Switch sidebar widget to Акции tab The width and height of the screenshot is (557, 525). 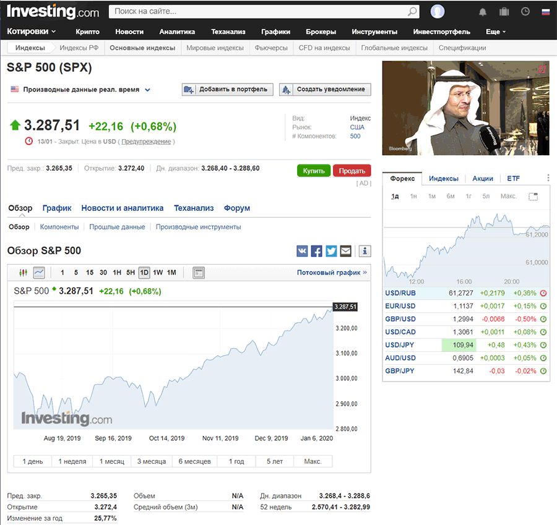tap(482, 179)
